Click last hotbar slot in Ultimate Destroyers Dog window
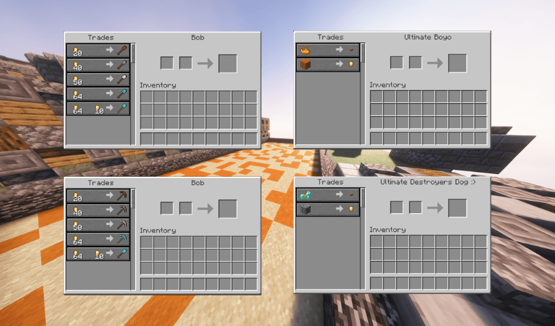This screenshot has width=555, height=326. (481, 283)
